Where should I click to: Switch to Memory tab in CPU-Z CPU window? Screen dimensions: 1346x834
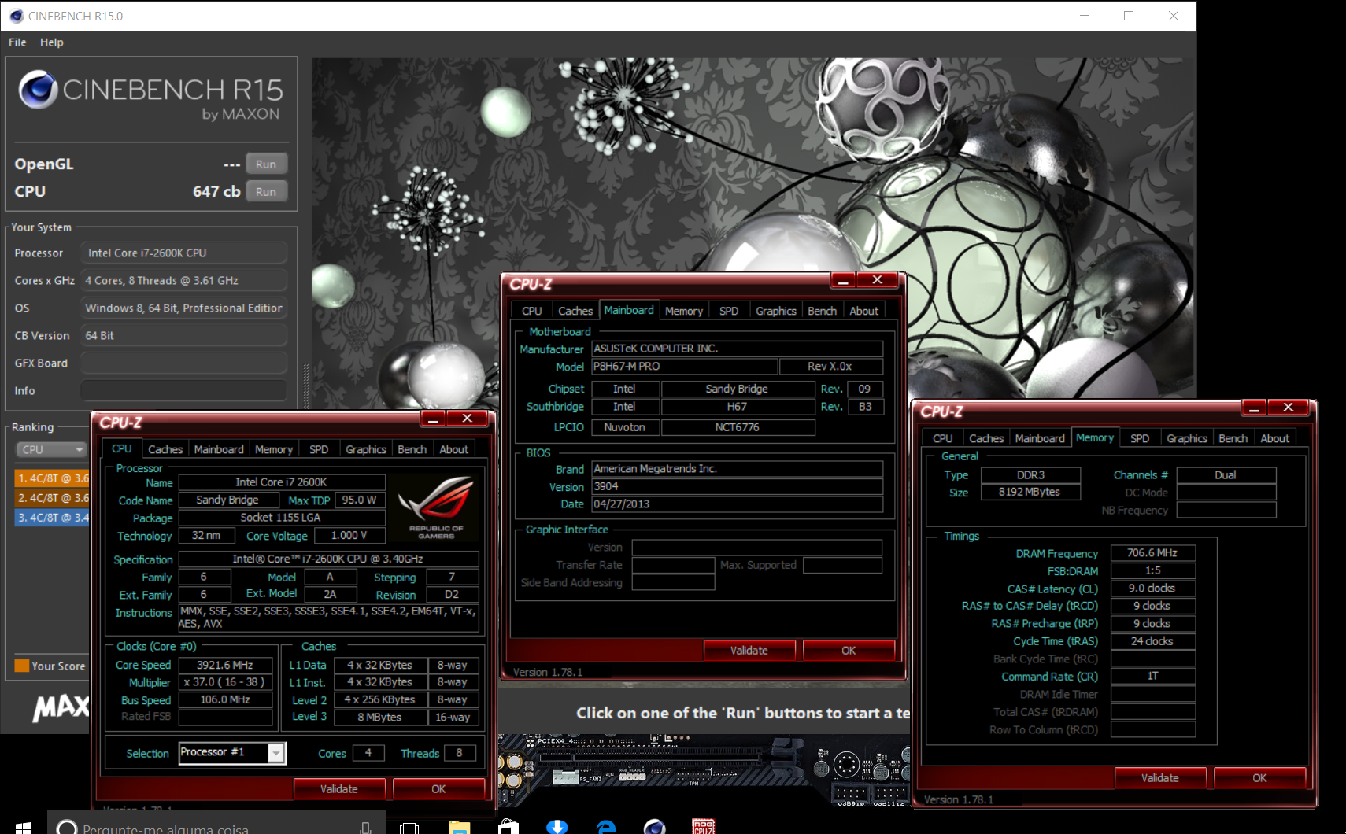pyautogui.click(x=274, y=449)
